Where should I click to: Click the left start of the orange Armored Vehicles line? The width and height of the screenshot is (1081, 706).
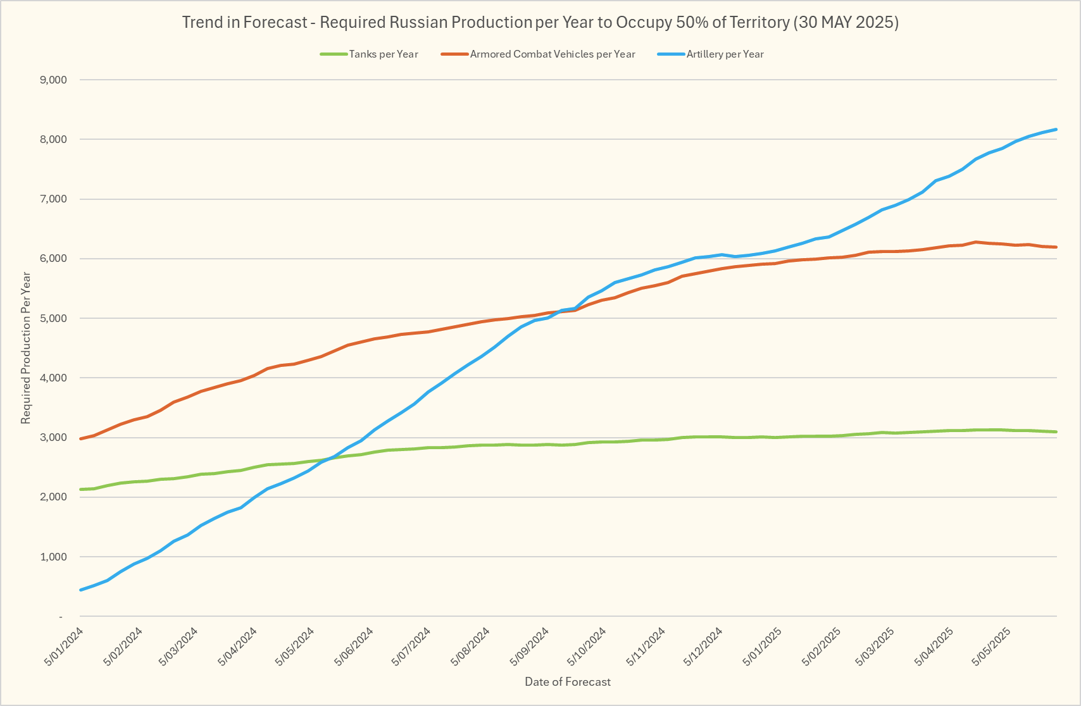pos(81,438)
